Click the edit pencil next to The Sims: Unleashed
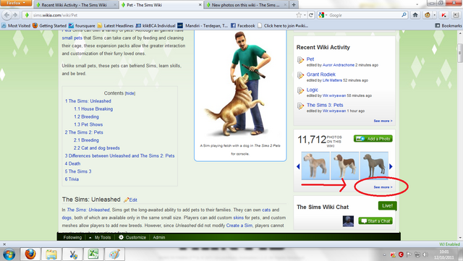The image size is (463, 261). [x=127, y=200]
